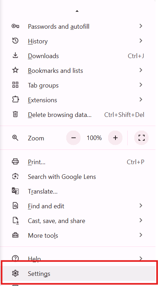Click the Translate icon

pos(15,191)
